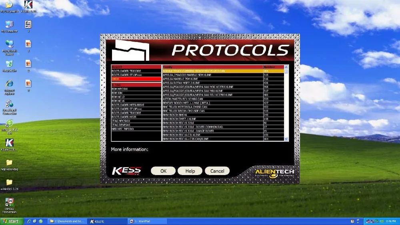The width and height of the screenshot is (400, 225).
Task: Launch WinOLS Testversion shortcut
Action: click(x=10, y=206)
